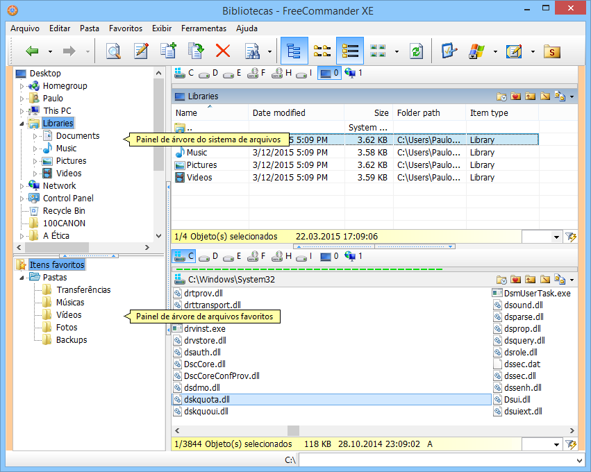Click the yellow notepad with pencil icon
The width and height of the screenshot is (591, 472).
[514, 51]
